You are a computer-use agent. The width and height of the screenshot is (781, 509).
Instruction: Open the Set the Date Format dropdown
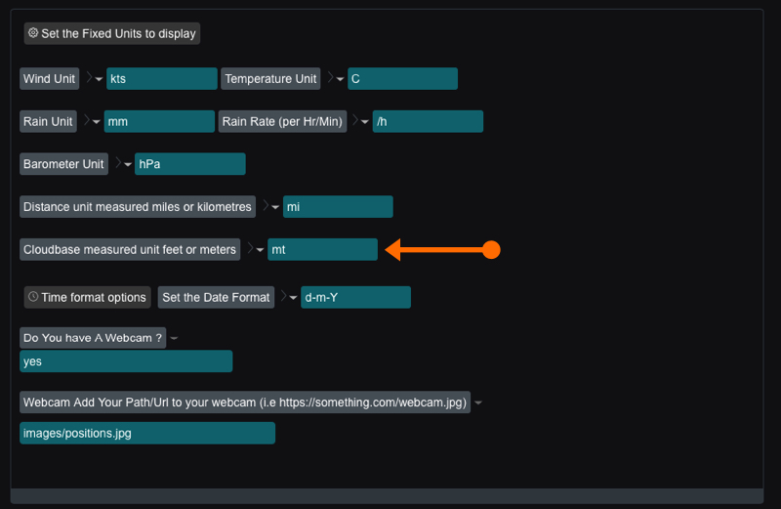[x=293, y=298]
